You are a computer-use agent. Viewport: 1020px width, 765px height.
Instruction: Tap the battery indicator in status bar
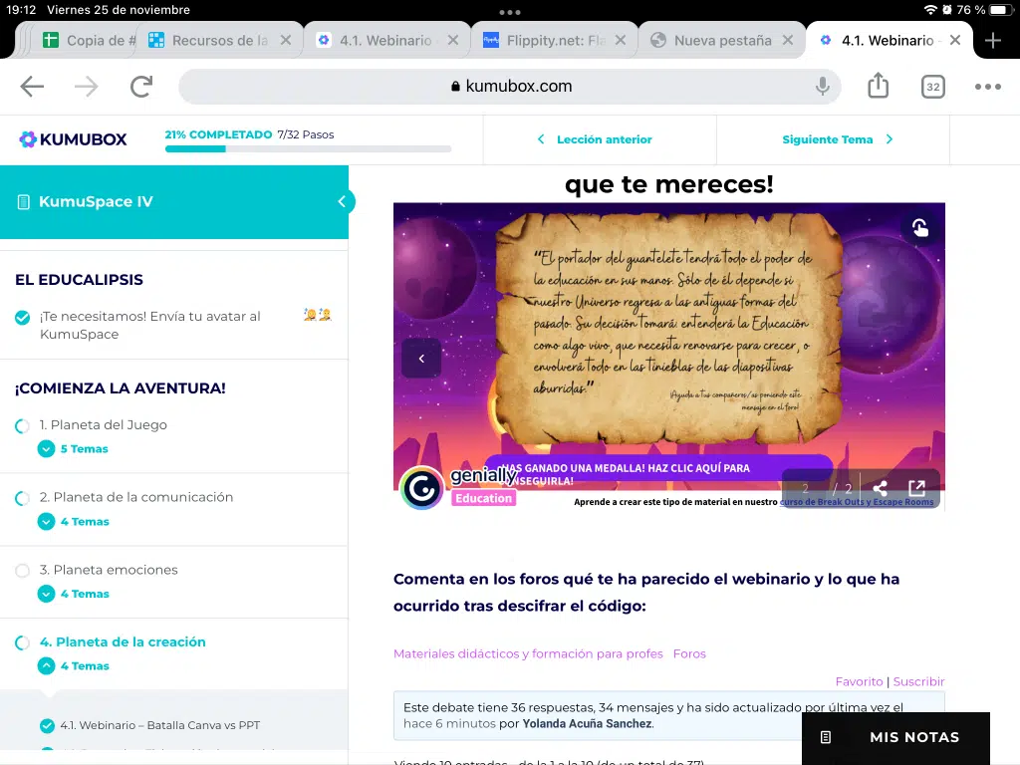(1000, 10)
